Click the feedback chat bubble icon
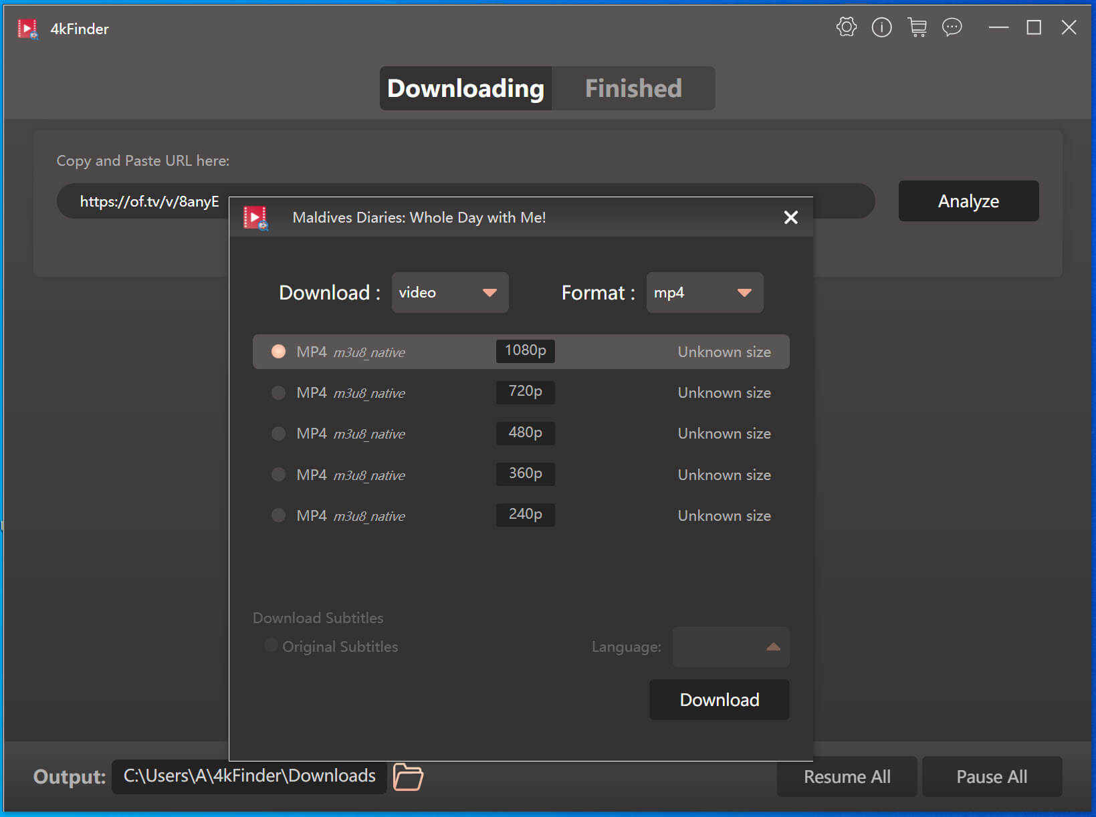Image resolution: width=1096 pixels, height=817 pixels. pyautogui.click(x=952, y=27)
